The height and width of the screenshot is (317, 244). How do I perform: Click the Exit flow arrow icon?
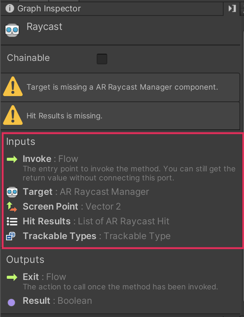click(12, 277)
